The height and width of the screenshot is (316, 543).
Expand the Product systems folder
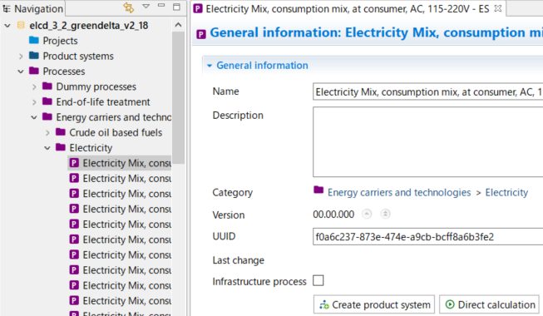21,57
